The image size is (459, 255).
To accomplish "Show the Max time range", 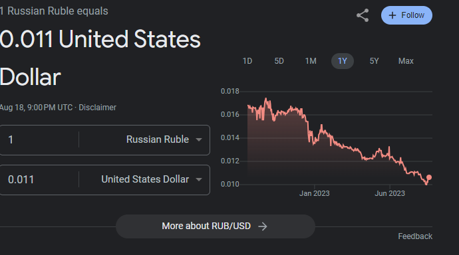I will point(406,61).
